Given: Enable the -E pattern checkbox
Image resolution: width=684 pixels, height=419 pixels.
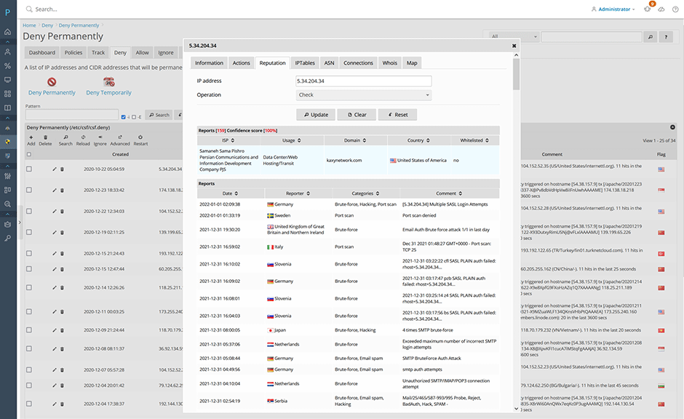Looking at the screenshot, I should 133,116.
